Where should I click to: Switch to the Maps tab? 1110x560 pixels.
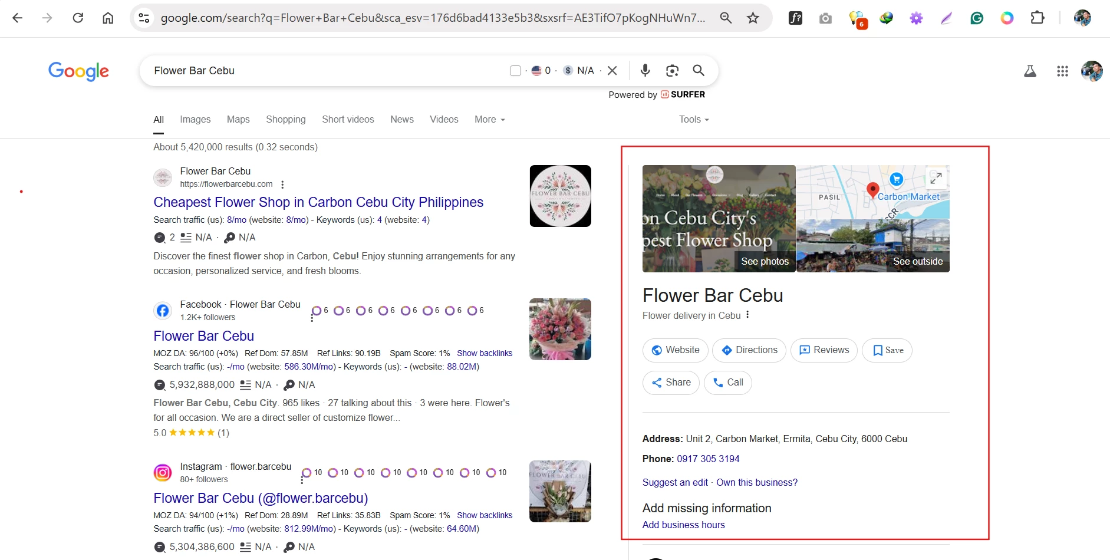click(238, 119)
